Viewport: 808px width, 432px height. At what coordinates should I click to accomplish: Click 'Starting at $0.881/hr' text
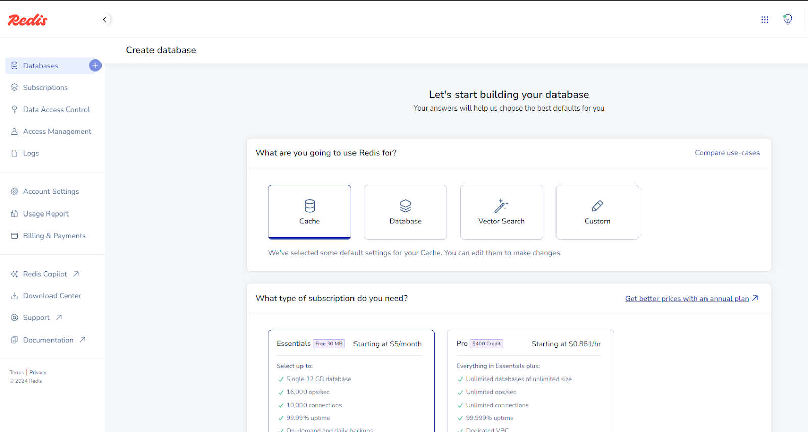(566, 344)
